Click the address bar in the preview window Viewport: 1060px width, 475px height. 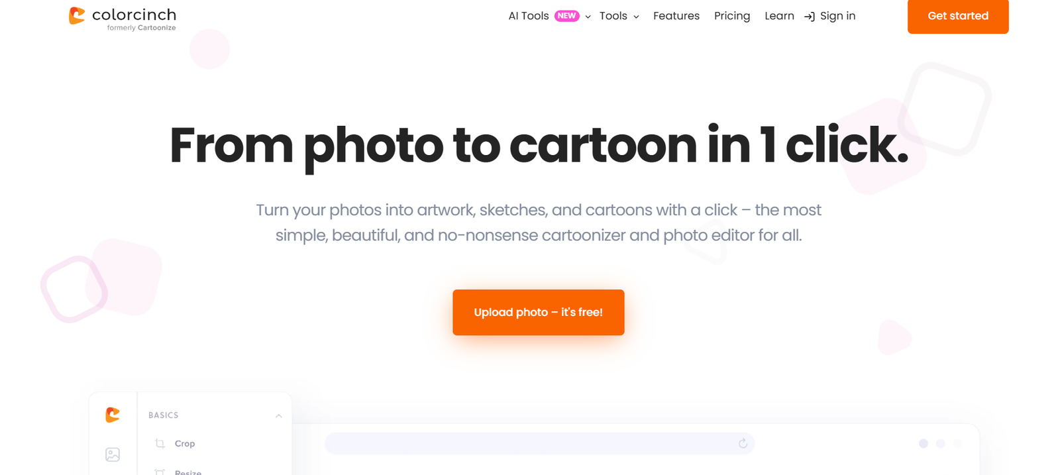530,443
